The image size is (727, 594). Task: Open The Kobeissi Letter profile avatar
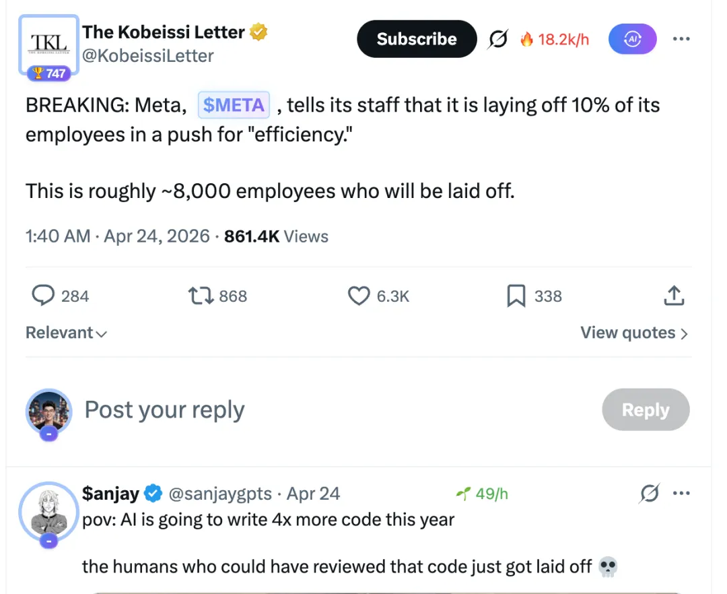(x=48, y=46)
